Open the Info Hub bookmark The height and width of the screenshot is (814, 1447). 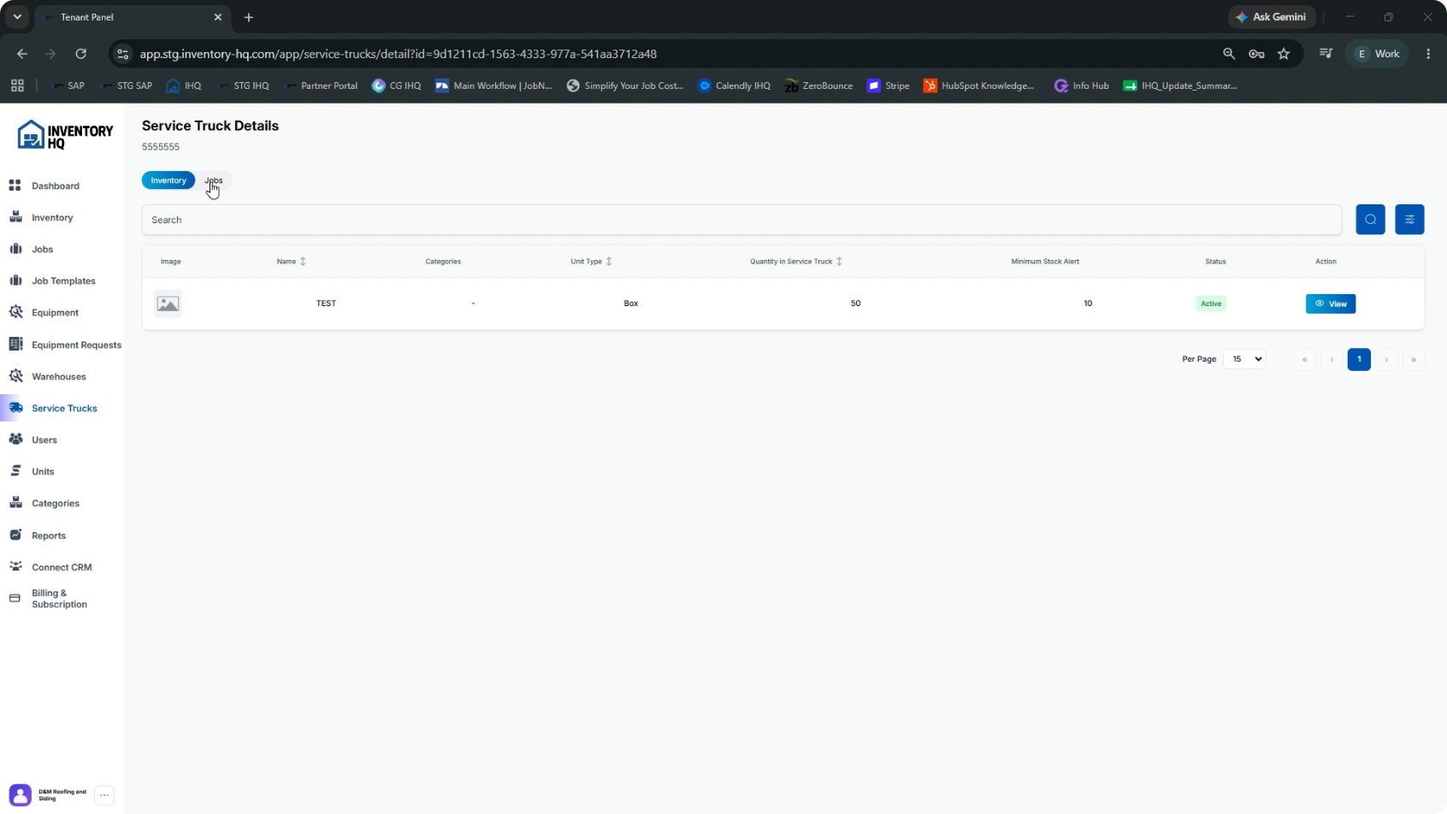[1082, 86]
